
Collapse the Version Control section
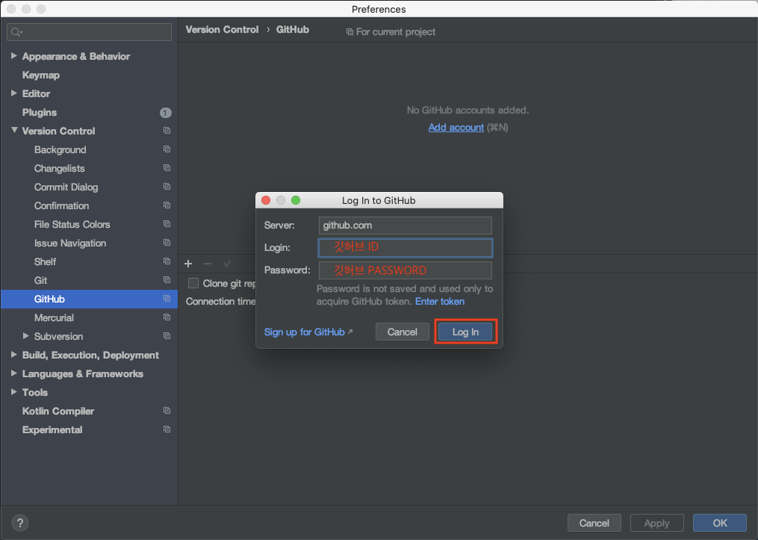[14, 131]
